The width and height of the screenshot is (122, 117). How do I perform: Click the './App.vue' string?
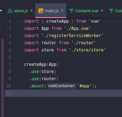[78, 28]
